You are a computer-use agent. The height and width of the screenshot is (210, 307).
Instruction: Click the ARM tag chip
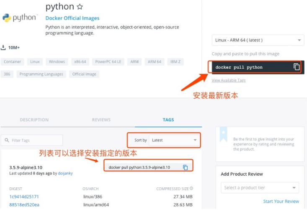(x=134, y=62)
